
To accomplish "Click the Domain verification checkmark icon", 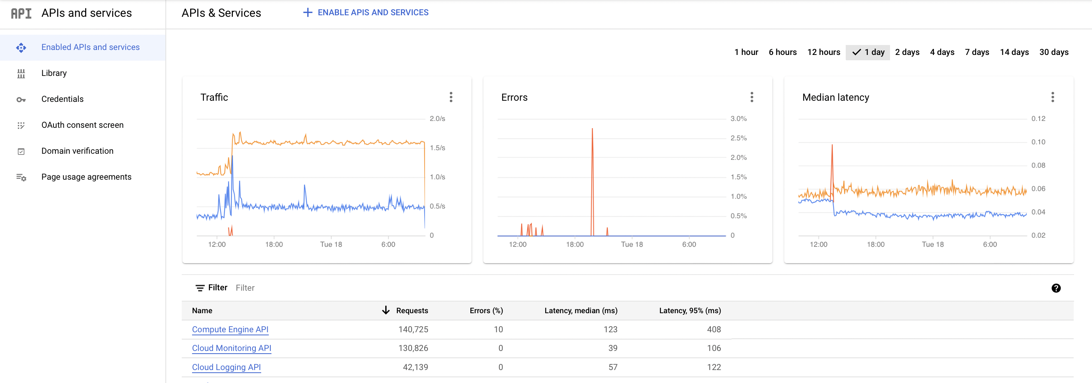I will click(21, 151).
